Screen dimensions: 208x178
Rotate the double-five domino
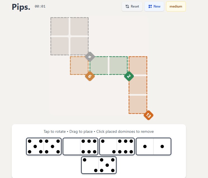coord(44,146)
